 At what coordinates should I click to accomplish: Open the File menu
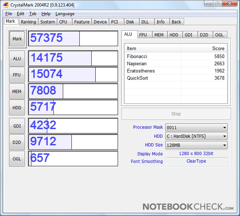click(x=9, y=14)
